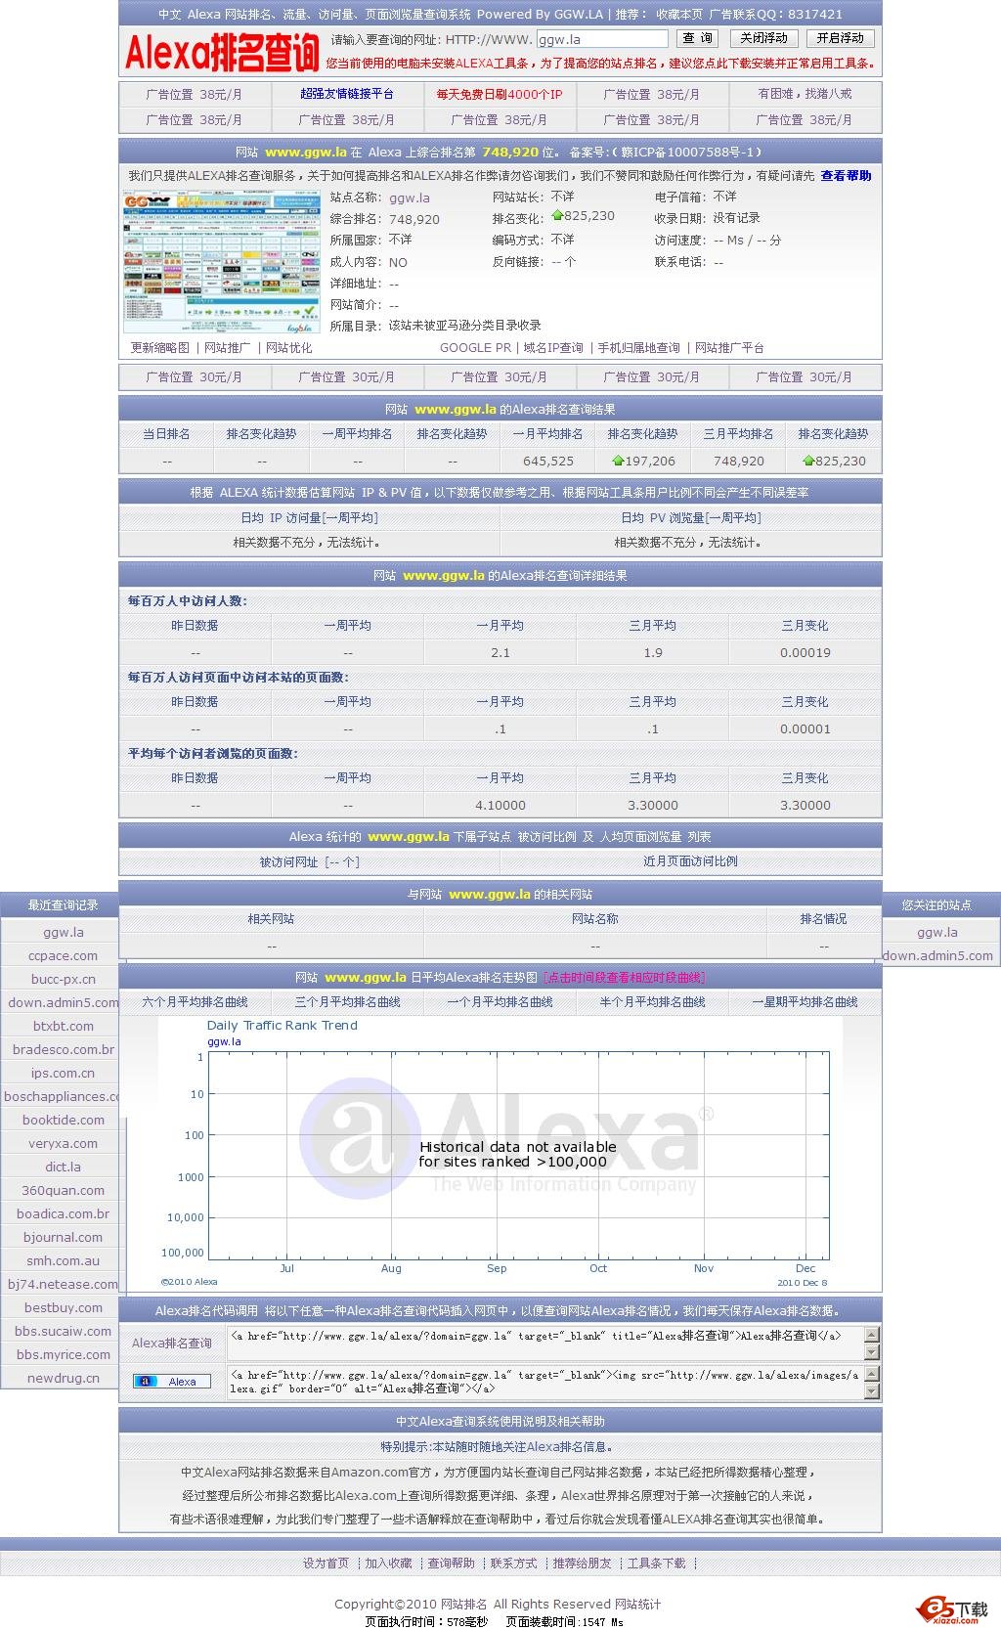Click 收藏本页 in the top banner
The width and height of the screenshot is (1001, 1630).
[x=679, y=15]
